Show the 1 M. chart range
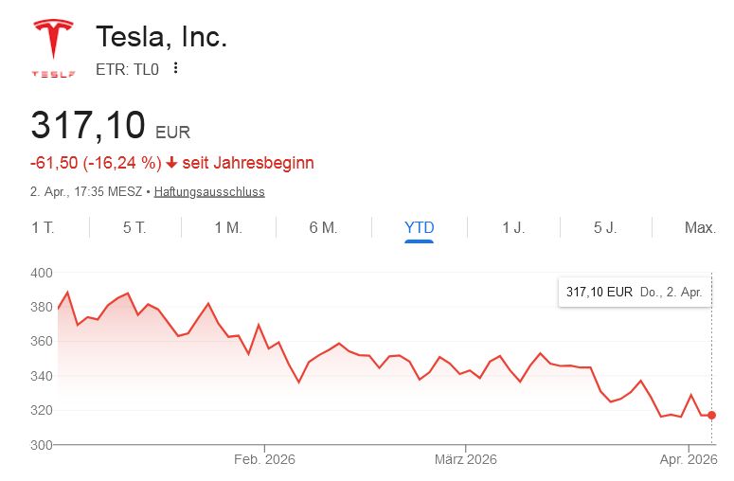 (228, 227)
